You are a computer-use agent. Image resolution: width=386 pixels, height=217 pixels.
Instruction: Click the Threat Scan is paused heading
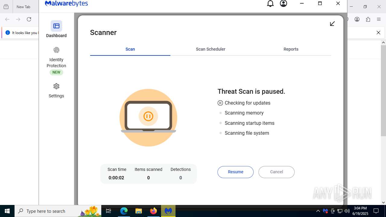tap(251, 91)
